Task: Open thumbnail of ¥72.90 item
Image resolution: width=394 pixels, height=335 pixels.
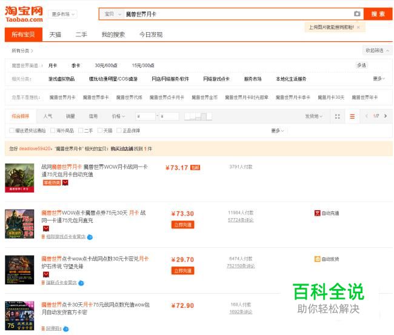Action: [19, 316]
